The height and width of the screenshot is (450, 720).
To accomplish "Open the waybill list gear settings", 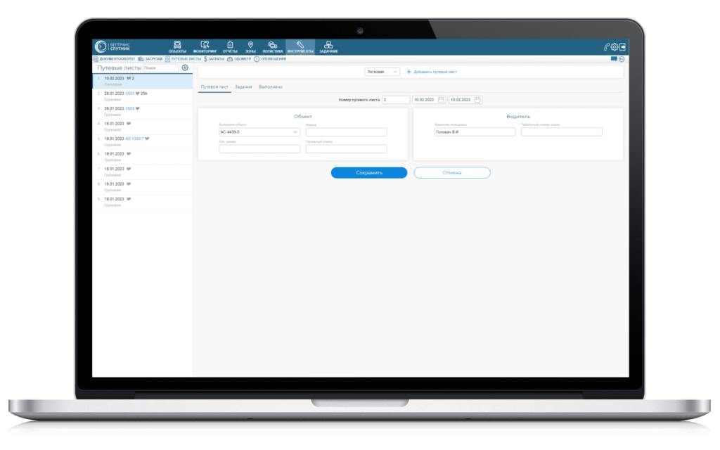I will click(x=185, y=68).
